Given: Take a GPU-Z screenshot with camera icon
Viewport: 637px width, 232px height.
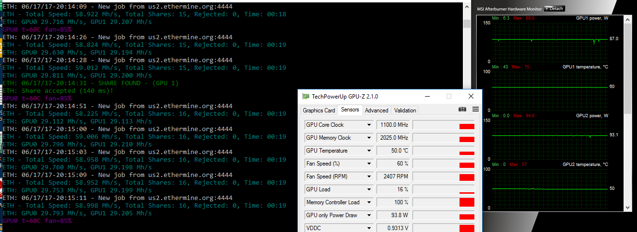Looking at the screenshot, I should point(462,110).
